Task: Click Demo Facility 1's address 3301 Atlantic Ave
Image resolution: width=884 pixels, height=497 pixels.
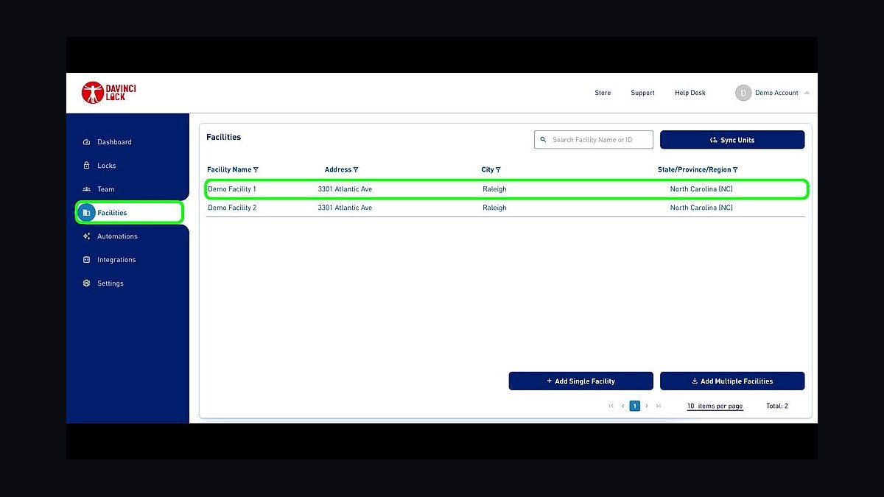Action: (345, 189)
